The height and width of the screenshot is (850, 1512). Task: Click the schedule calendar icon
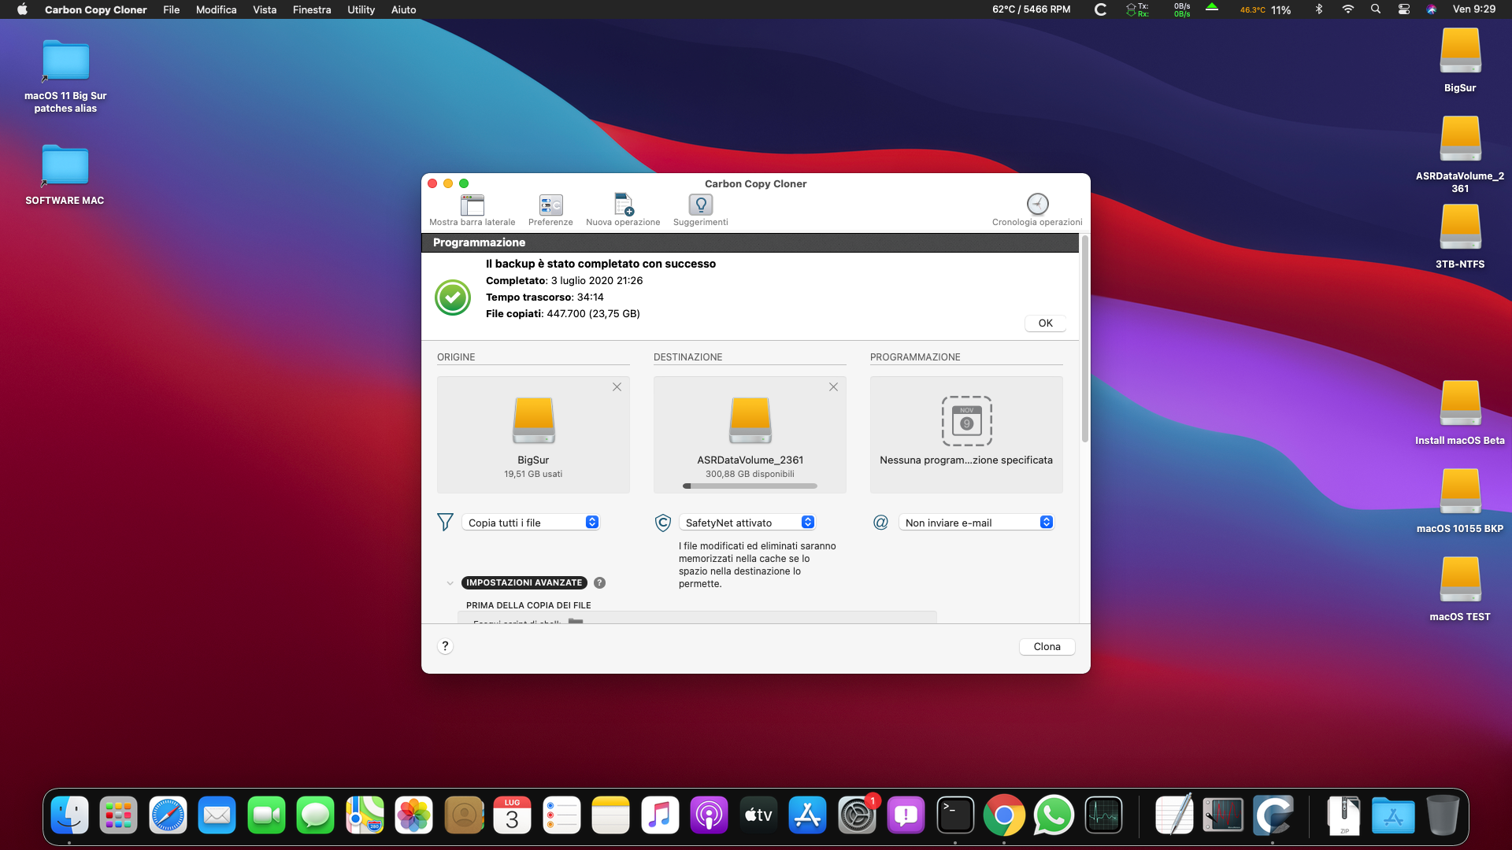tap(966, 421)
